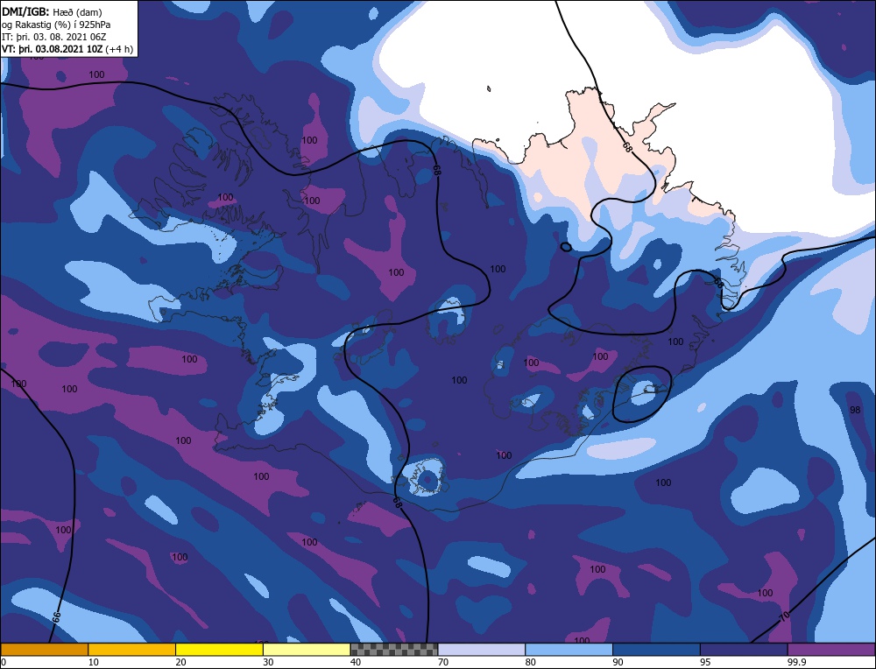Select the 'IT: þri. 03. 08. 2021 06Z' line

pos(53,37)
